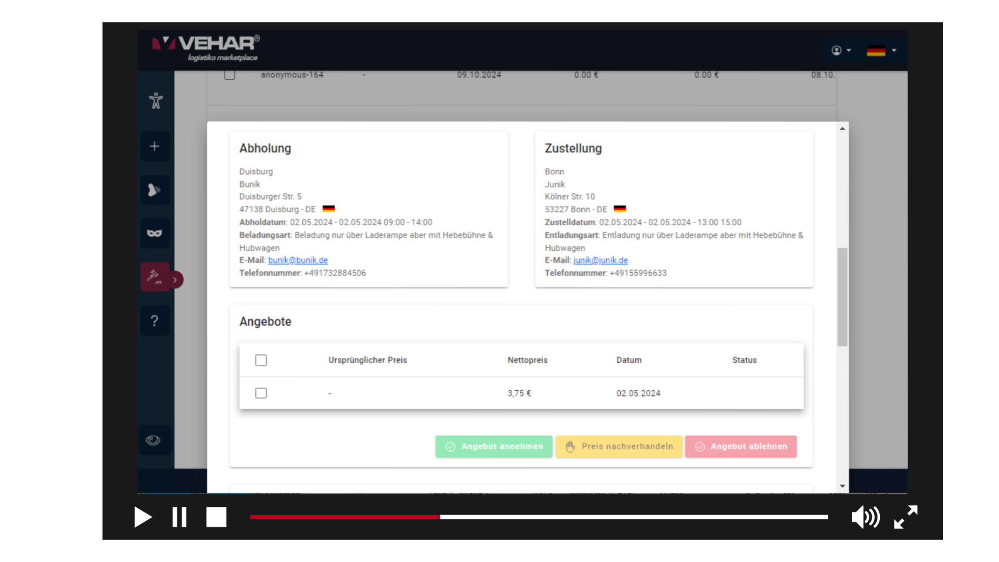The image size is (999, 562).
Task: Select the auction gavel sidebar icon
Action: (155, 276)
